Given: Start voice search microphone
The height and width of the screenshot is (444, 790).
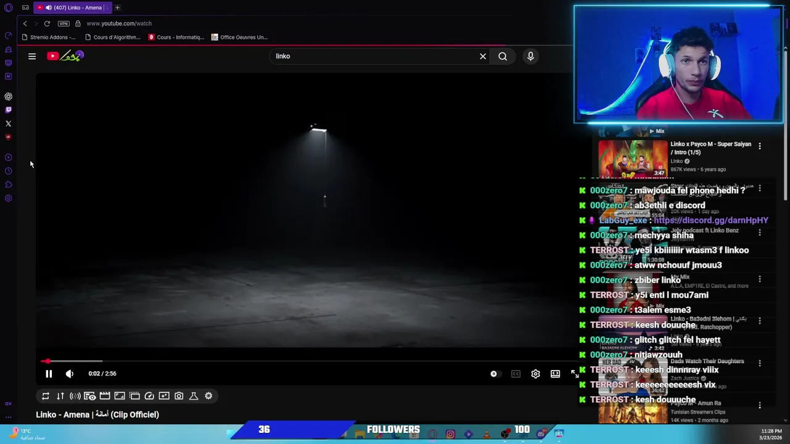Looking at the screenshot, I should (x=530, y=56).
